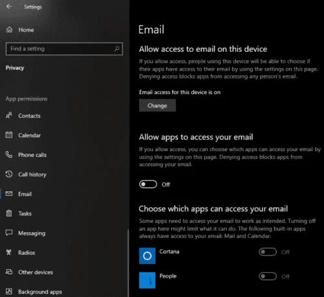Image resolution: width=324 pixels, height=297 pixels.
Task: Toggle People email access switch
Action: click(x=268, y=276)
